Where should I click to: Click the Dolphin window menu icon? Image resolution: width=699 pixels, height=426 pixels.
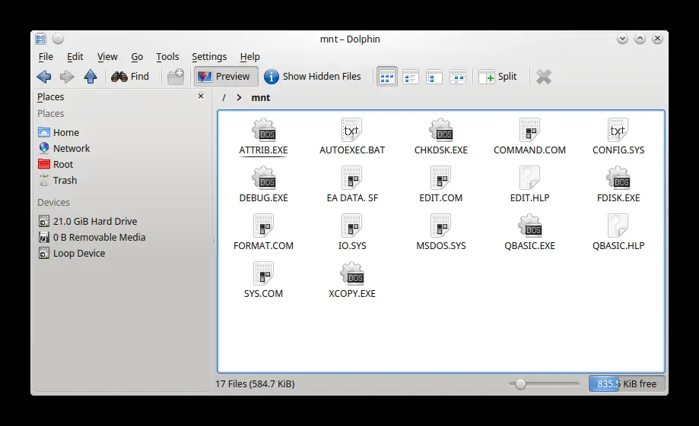tap(40, 39)
